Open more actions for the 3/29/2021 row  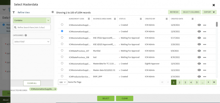click(205, 44)
